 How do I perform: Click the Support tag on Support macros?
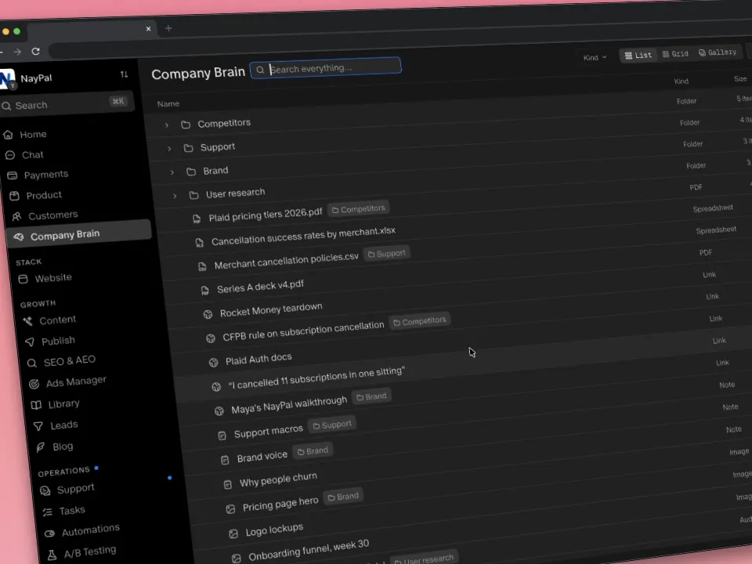tap(332, 425)
